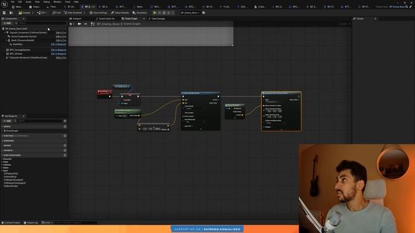Click the graph navigate back arrow
The height and width of the screenshot is (233, 415).
(79, 24)
